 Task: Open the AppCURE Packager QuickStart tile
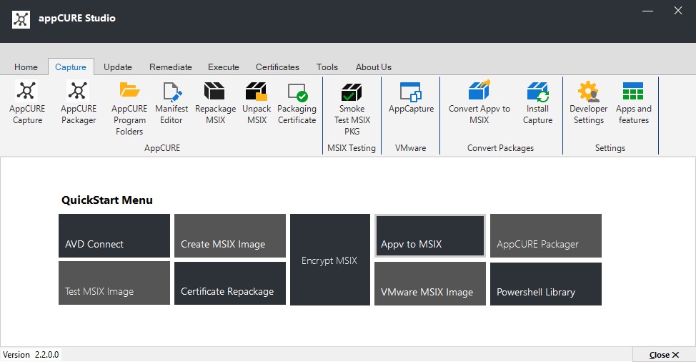[x=546, y=236]
